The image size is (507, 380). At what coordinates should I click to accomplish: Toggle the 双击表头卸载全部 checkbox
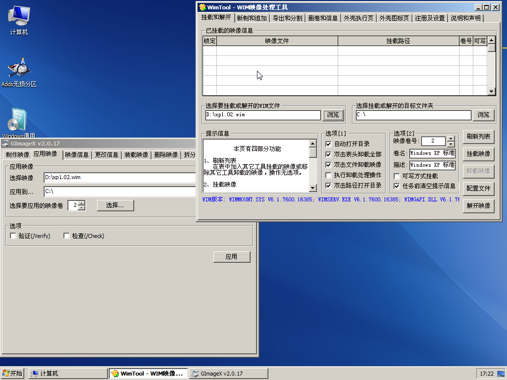pos(328,154)
